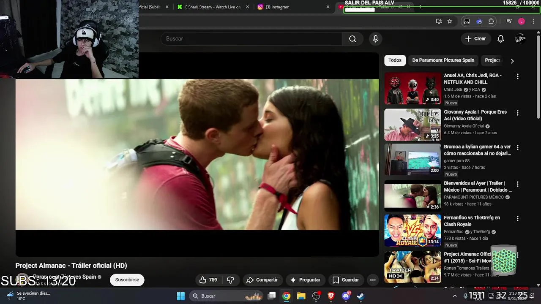Open options for Fernanfloo vs TheGrefg video
Screen dimensions: 541x304
(517, 219)
